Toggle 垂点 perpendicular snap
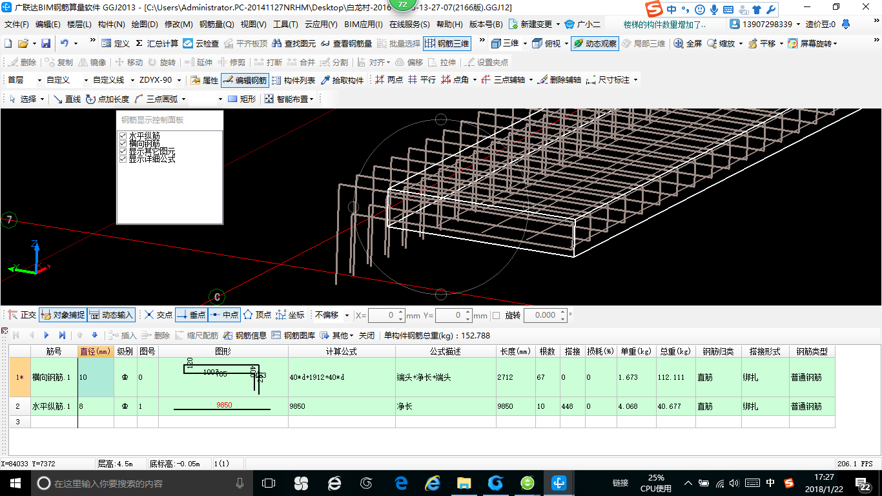 click(191, 315)
